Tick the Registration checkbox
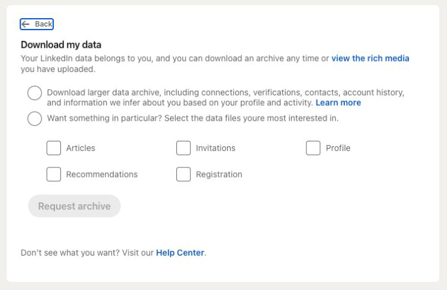This screenshot has height=290, width=447. coord(183,174)
